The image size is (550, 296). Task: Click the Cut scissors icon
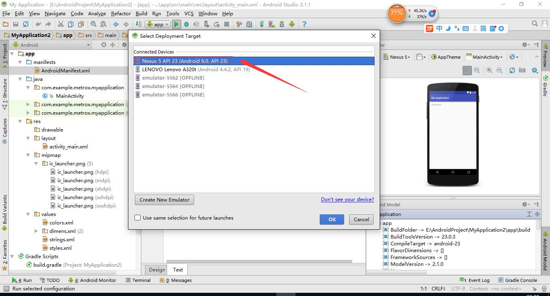click(61, 24)
